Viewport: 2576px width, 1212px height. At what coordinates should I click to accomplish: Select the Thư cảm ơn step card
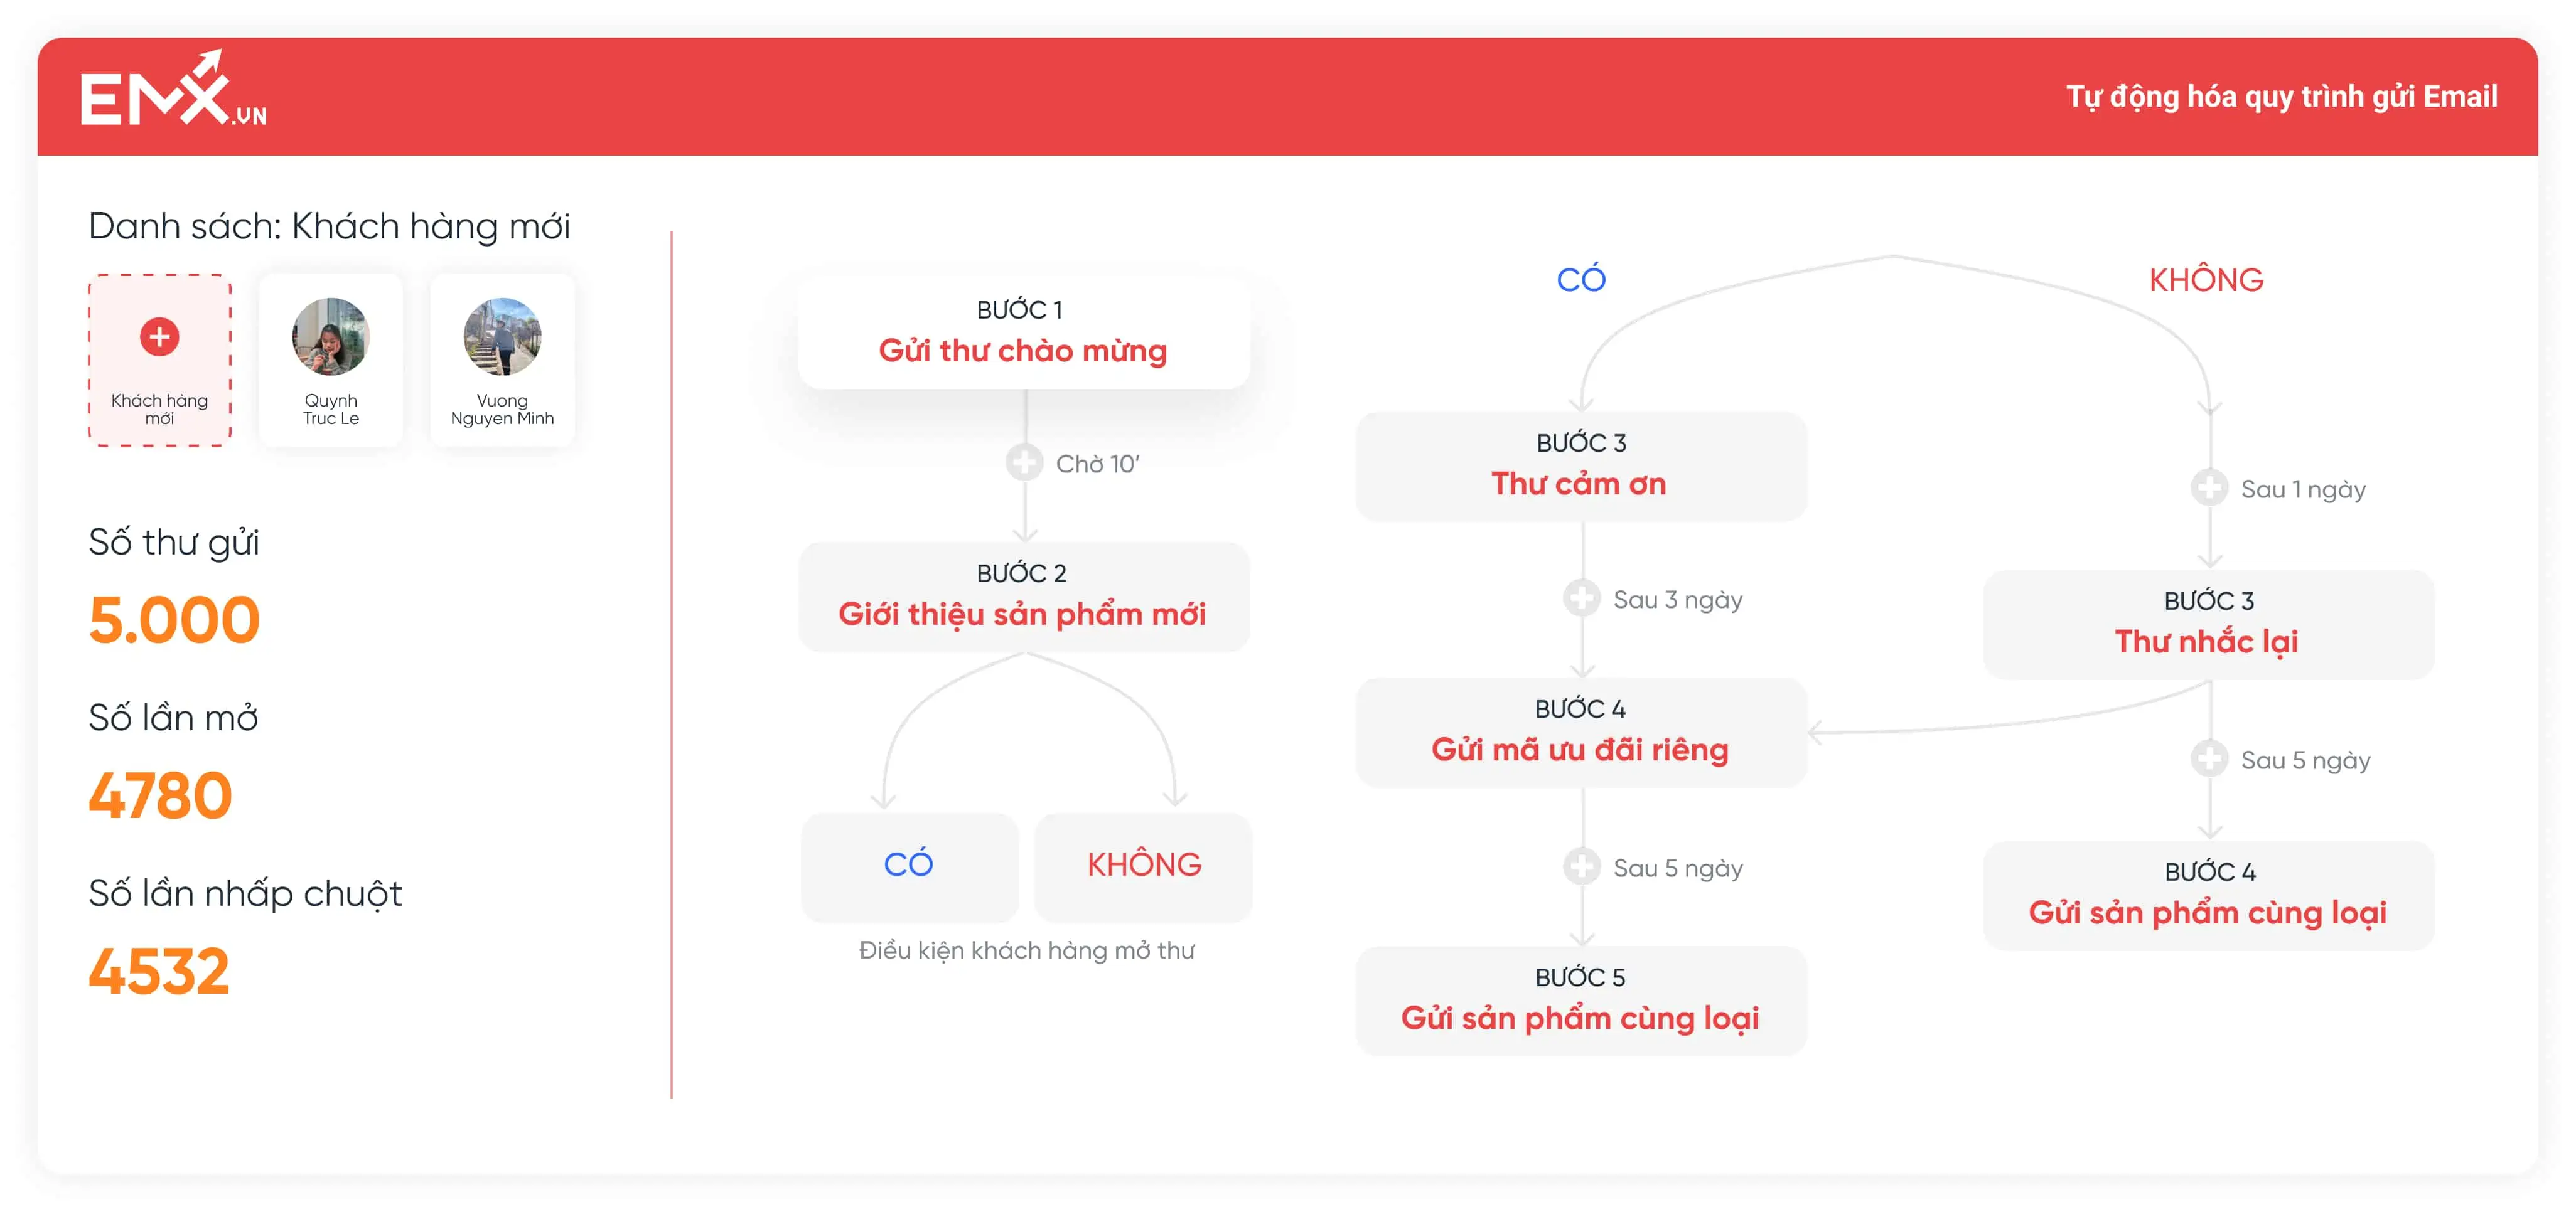[1580, 465]
